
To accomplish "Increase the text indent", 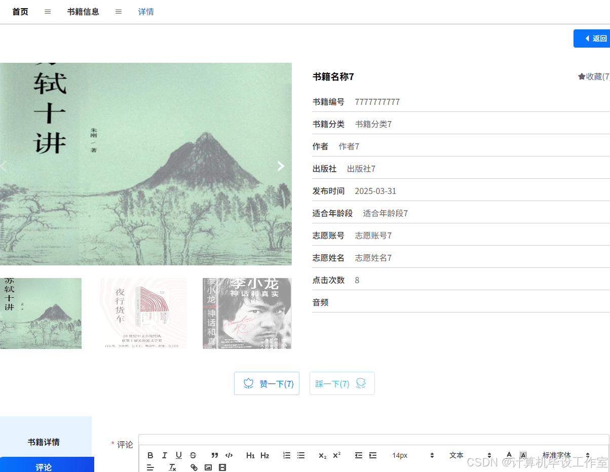I will [x=373, y=455].
